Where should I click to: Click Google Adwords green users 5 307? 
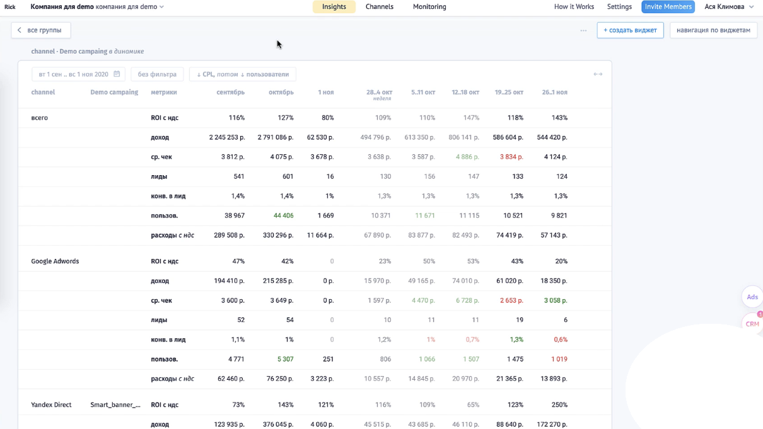[x=285, y=359]
